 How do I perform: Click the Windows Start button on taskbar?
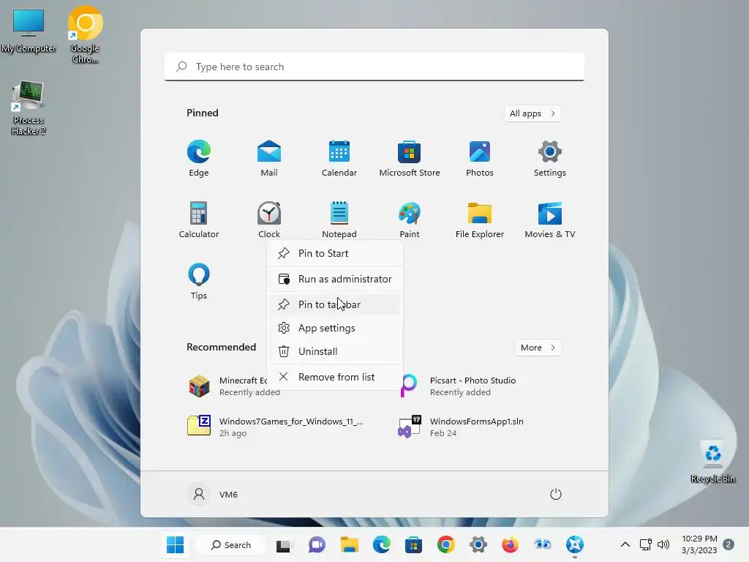175,544
